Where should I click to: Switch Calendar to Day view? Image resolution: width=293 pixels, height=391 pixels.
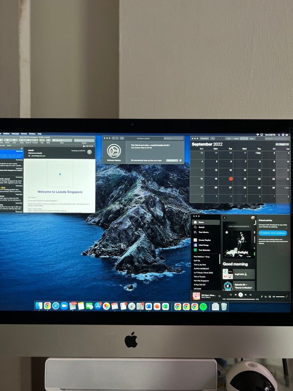[x=229, y=138]
